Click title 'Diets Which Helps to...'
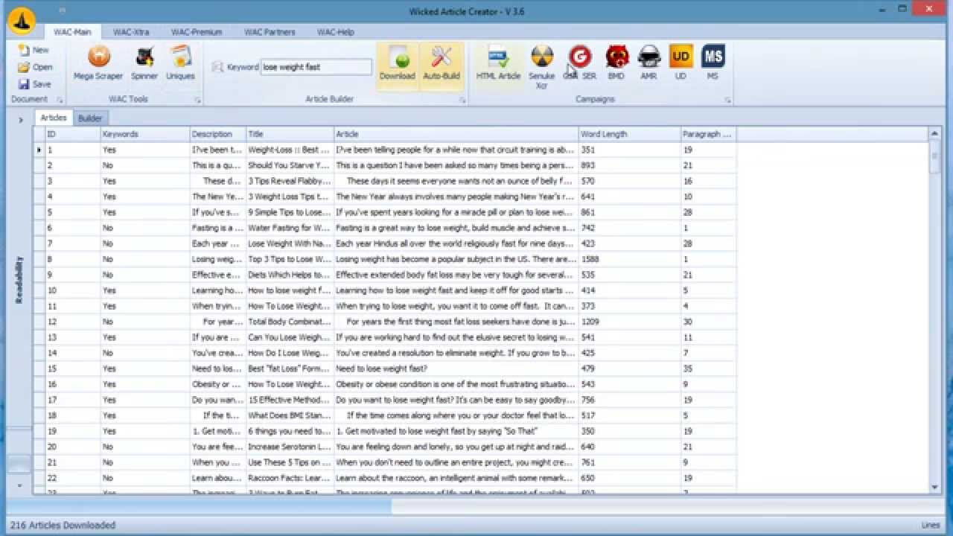The width and height of the screenshot is (953, 536). coord(289,275)
